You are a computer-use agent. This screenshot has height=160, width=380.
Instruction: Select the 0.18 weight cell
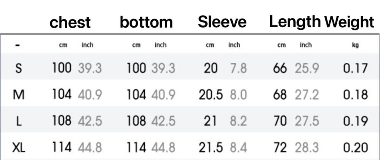[x=355, y=95]
